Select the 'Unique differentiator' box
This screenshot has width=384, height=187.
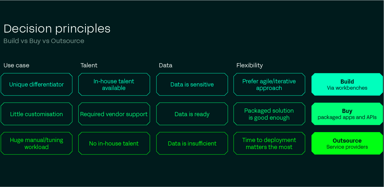point(36,85)
